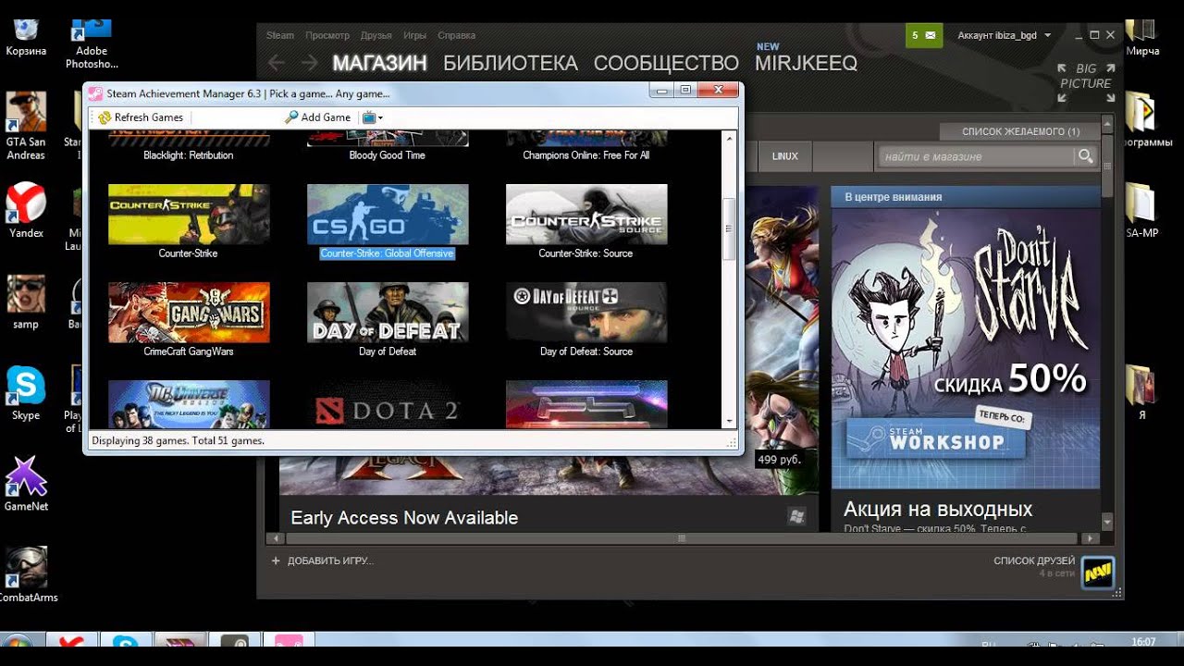Click Steam horizontal scrollbar thumb
This screenshot has width=1184, height=666.
(x=682, y=538)
